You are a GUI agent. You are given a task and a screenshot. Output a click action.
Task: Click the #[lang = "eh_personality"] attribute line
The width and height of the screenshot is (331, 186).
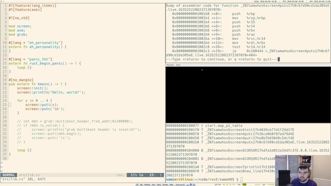pos(36,43)
